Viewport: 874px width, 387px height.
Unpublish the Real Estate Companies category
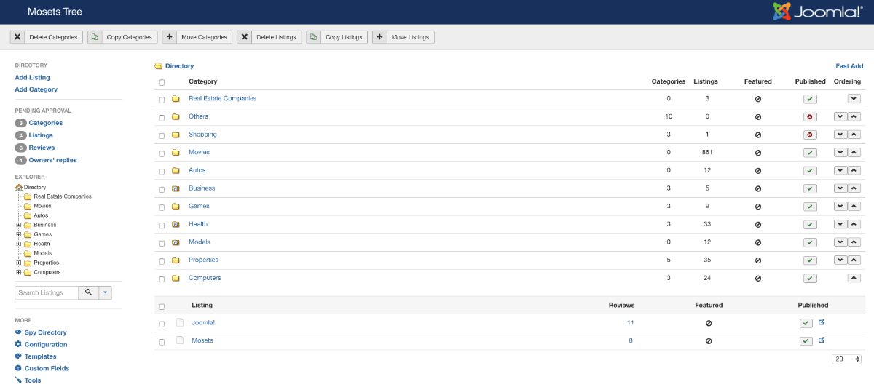click(x=810, y=99)
